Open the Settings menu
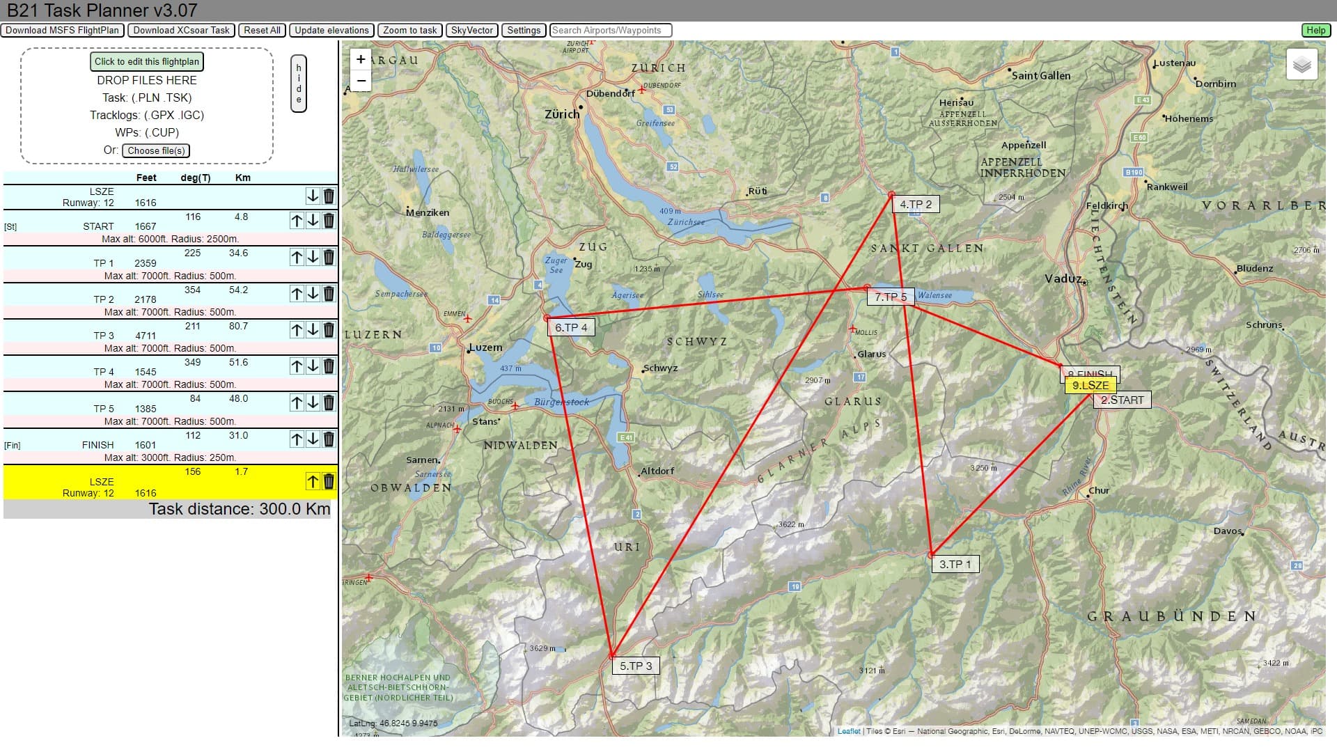 [x=524, y=30]
